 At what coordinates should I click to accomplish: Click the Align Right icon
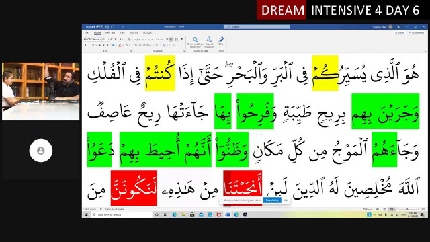[x=144, y=45]
